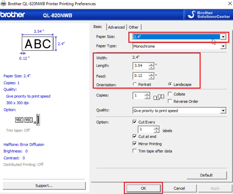The width and height of the screenshot is (233, 194).
Task: Click the 'Trim tape: Off' summary text
Action: (18, 130)
